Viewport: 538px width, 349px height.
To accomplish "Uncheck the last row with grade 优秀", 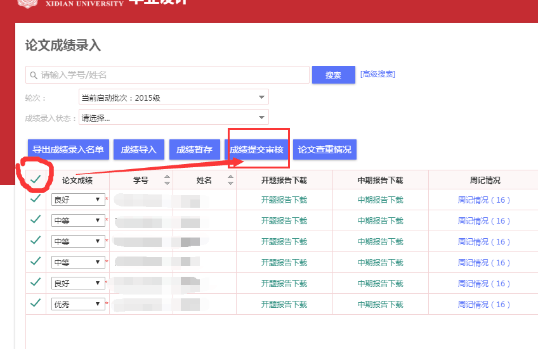I will click(x=36, y=304).
